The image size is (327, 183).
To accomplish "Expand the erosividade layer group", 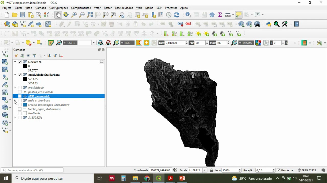I will click(x=15, y=88).
